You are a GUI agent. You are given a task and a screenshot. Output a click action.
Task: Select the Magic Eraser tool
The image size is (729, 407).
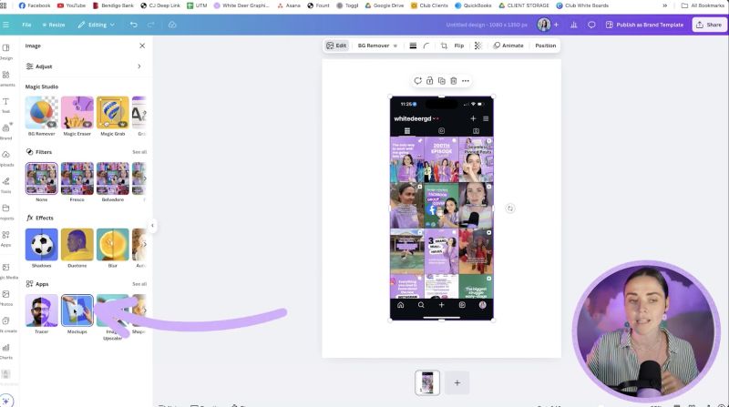click(x=77, y=117)
